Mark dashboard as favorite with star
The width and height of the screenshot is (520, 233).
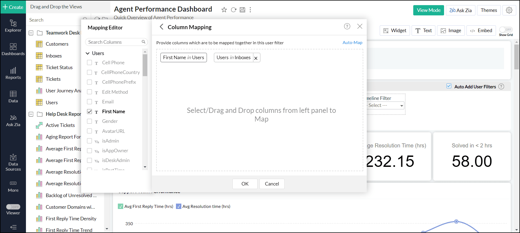point(224,10)
